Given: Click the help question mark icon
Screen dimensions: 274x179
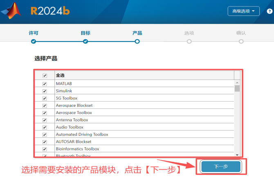Looking at the screenshot, I should 269,11.
